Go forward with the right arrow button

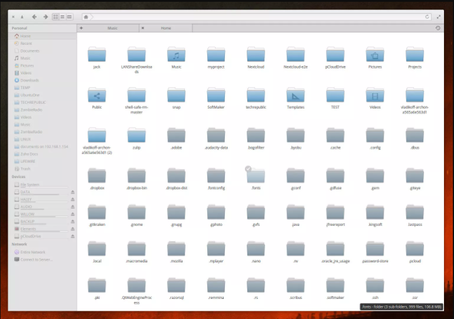click(45, 17)
